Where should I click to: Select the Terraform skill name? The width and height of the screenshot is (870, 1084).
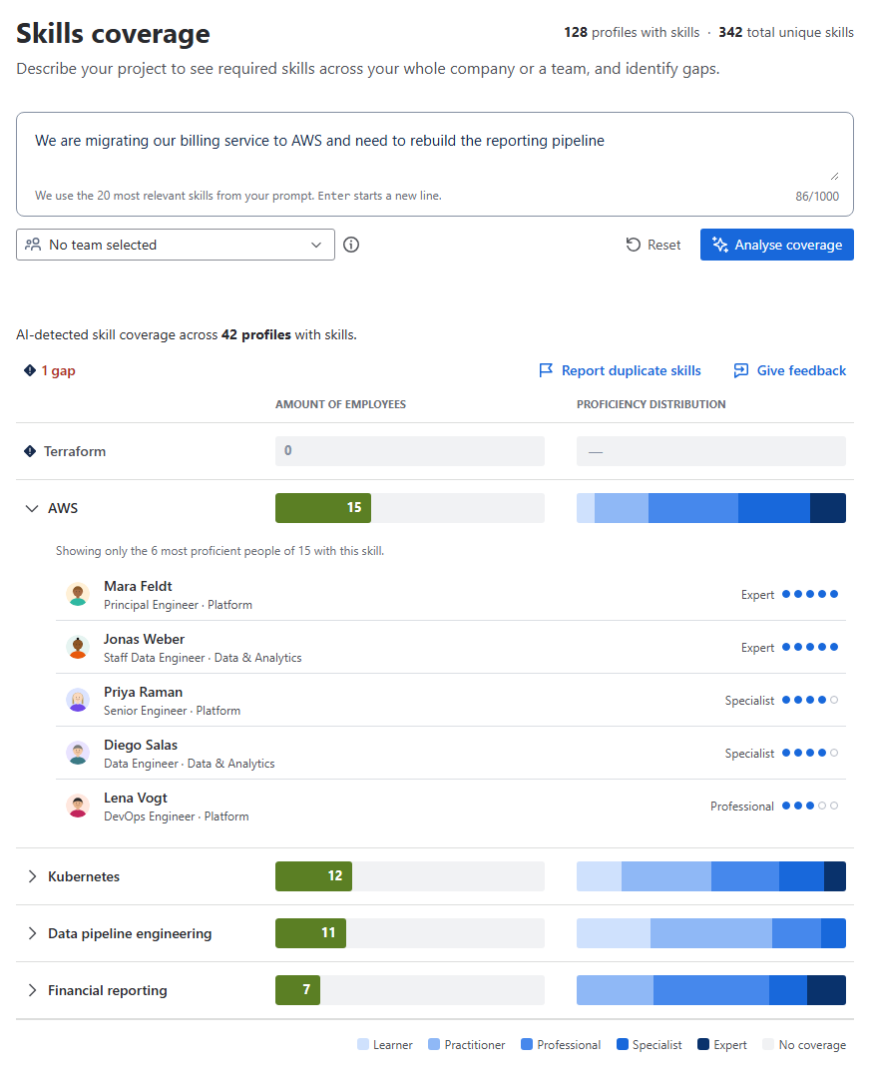75,451
